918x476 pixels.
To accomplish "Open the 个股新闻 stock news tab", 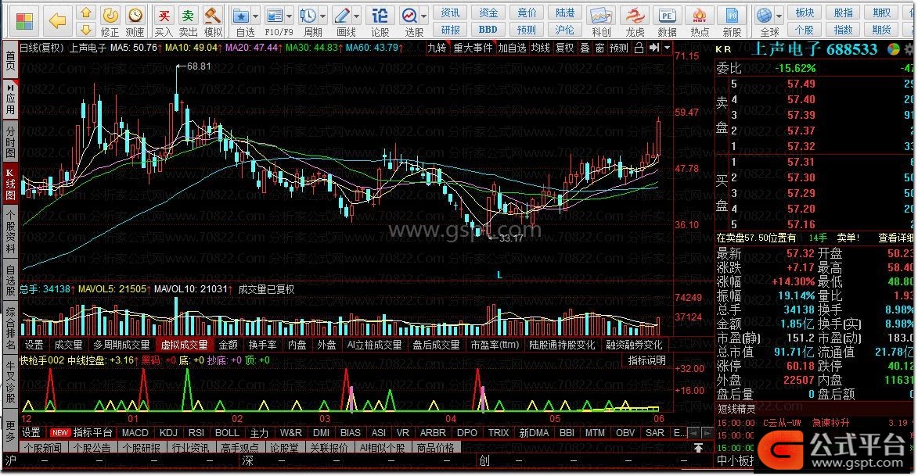I will (x=43, y=448).
